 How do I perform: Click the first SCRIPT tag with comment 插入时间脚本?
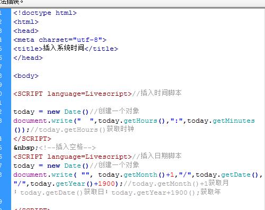(98, 93)
